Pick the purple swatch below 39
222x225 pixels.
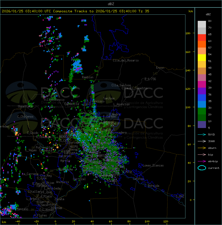[202, 91]
